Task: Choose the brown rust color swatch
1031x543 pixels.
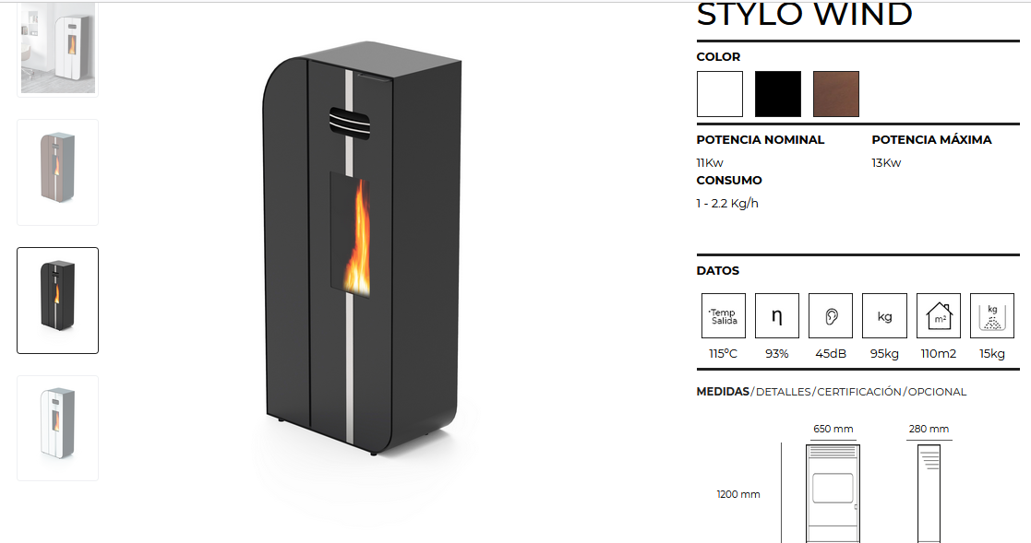Action: [836, 94]
